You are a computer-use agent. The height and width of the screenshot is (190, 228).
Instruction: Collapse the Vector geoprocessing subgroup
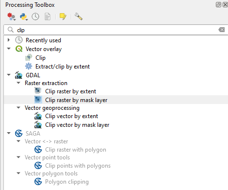pos(18,107)
